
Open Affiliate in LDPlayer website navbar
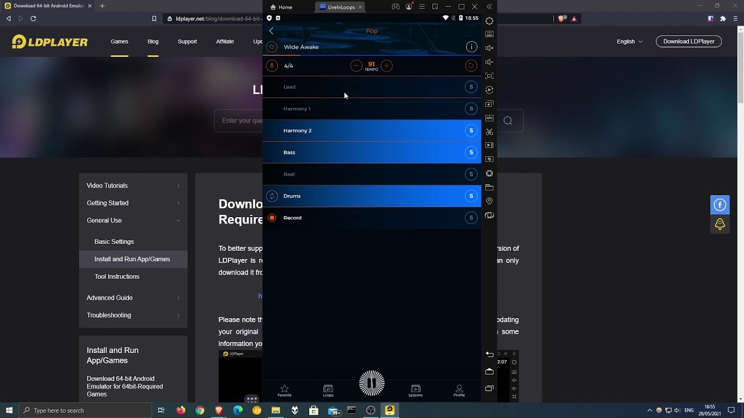225,41
